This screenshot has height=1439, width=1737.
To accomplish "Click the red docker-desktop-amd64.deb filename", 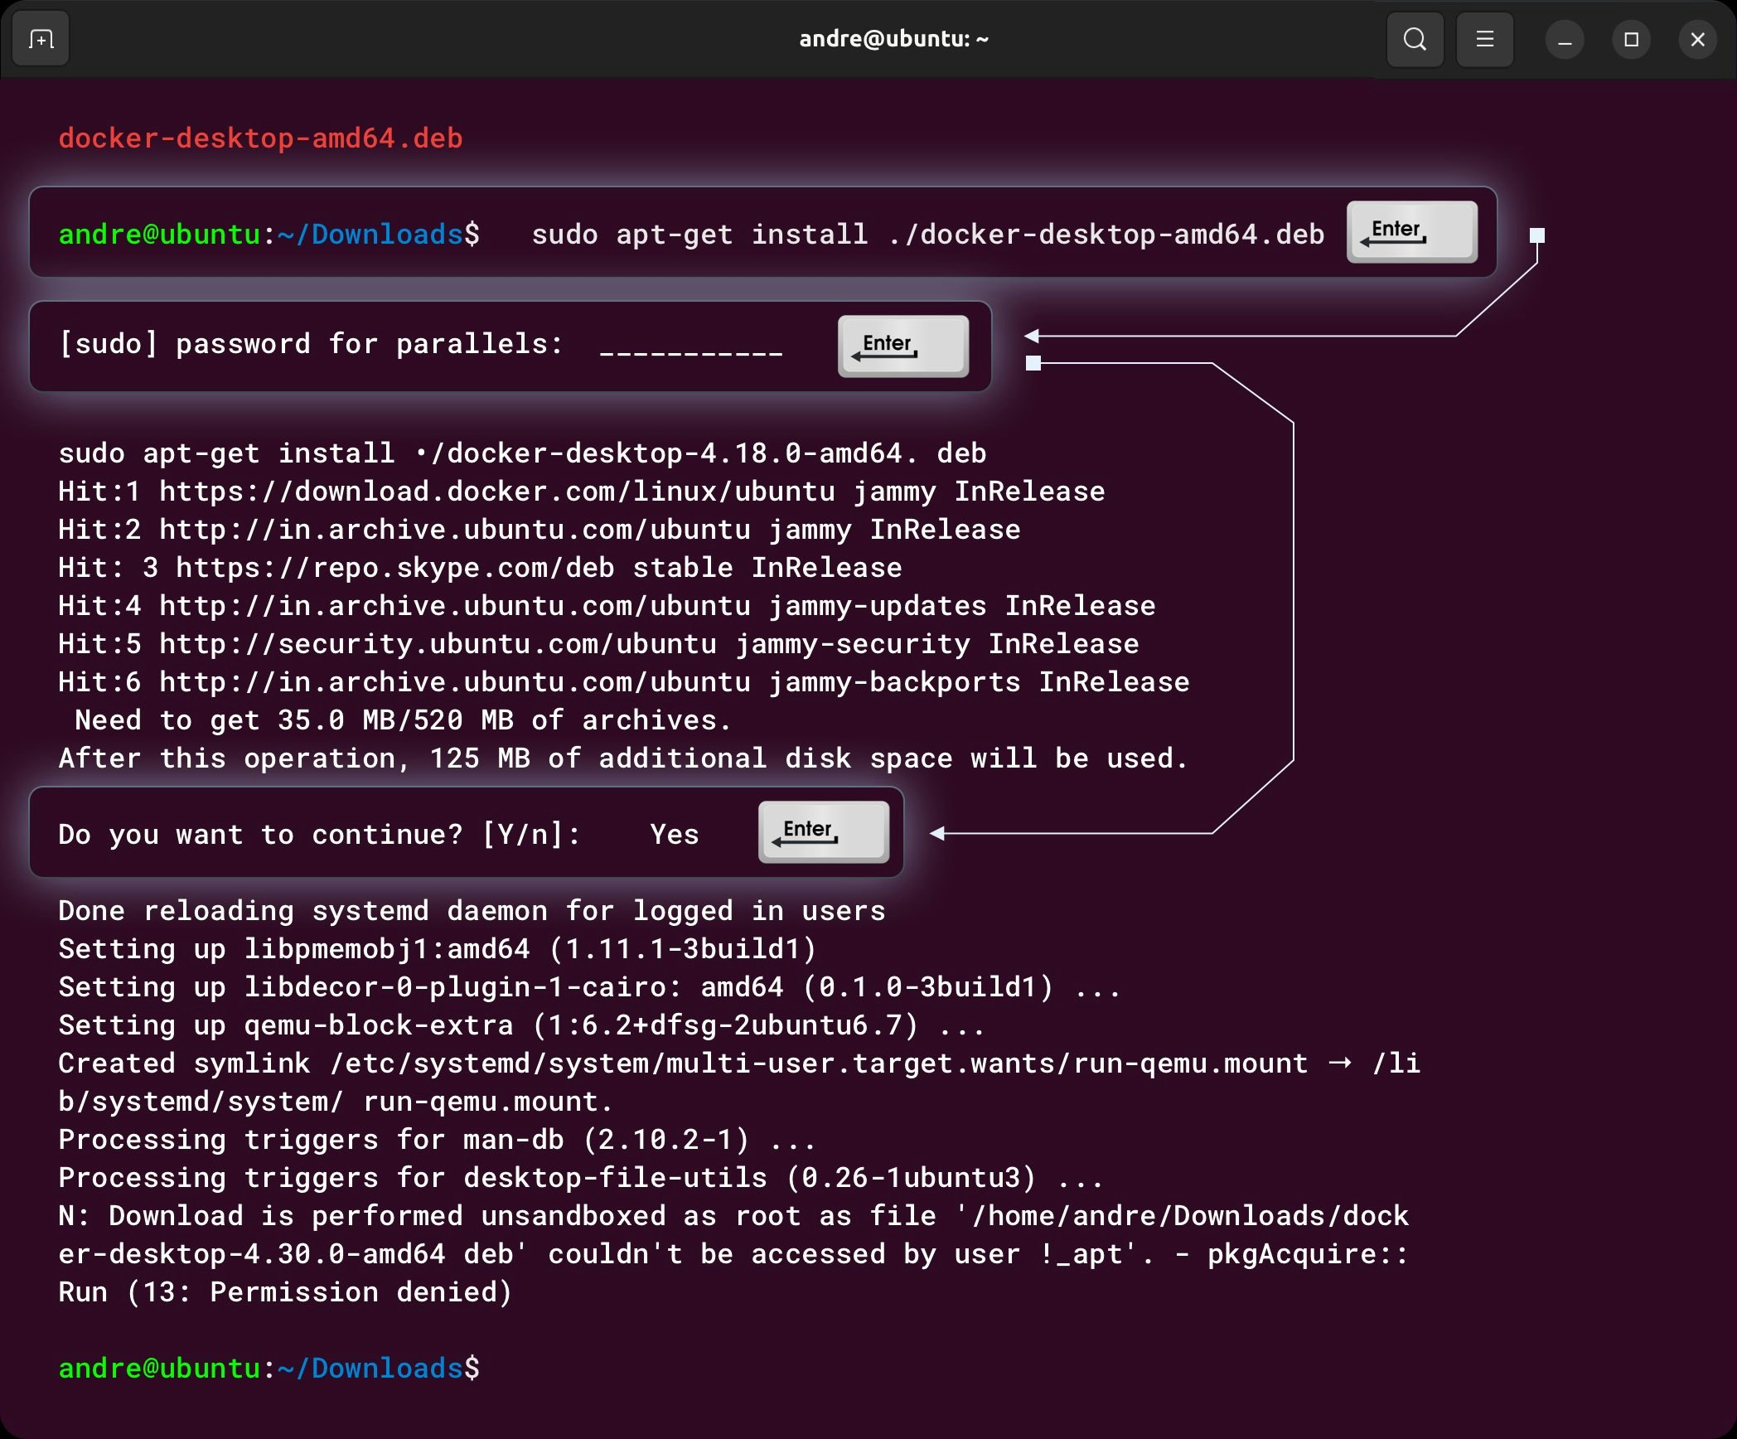I will (x=260, y=138).
